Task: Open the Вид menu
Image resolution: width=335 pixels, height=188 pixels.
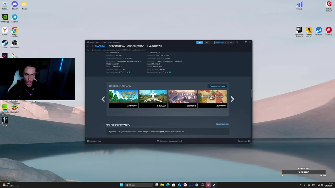Action: (x=97, y=42)
